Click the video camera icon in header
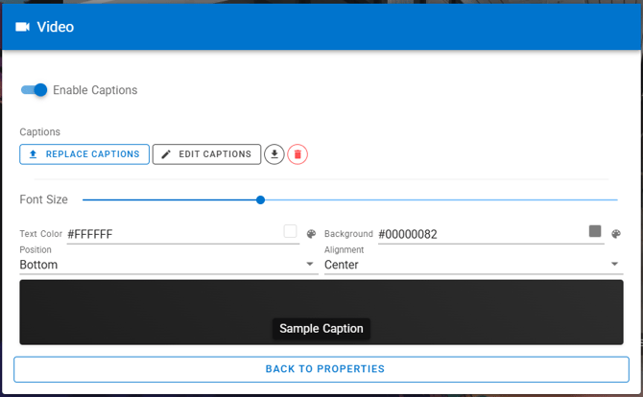Screen dimensions: 643x397 [23, 27]
